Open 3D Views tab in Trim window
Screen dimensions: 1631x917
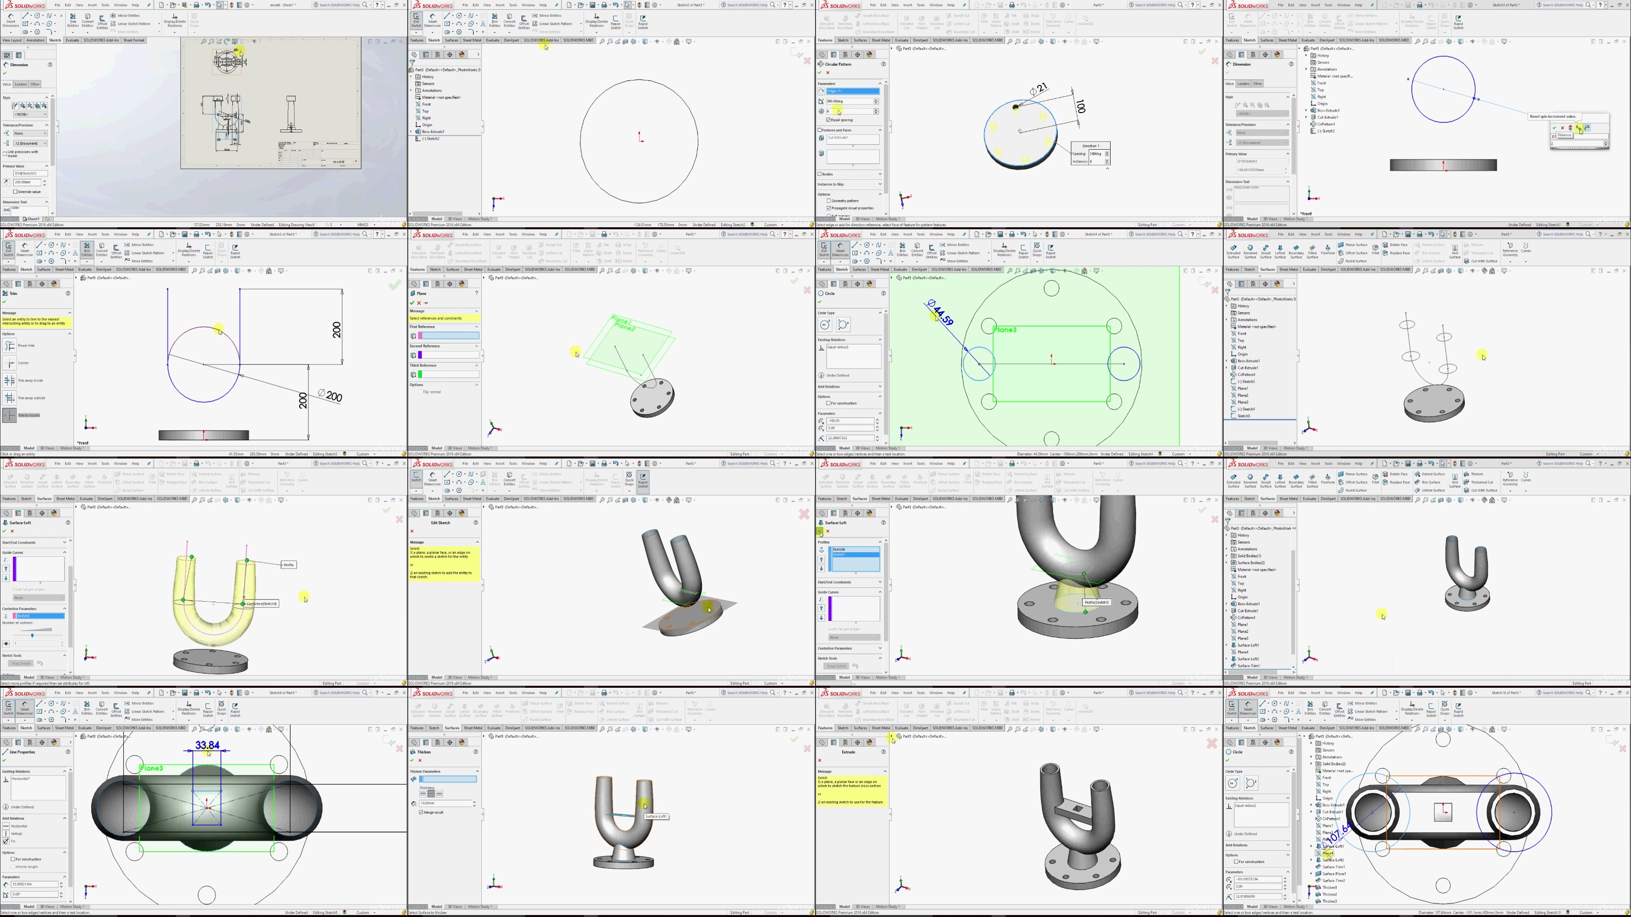point(47,448)
